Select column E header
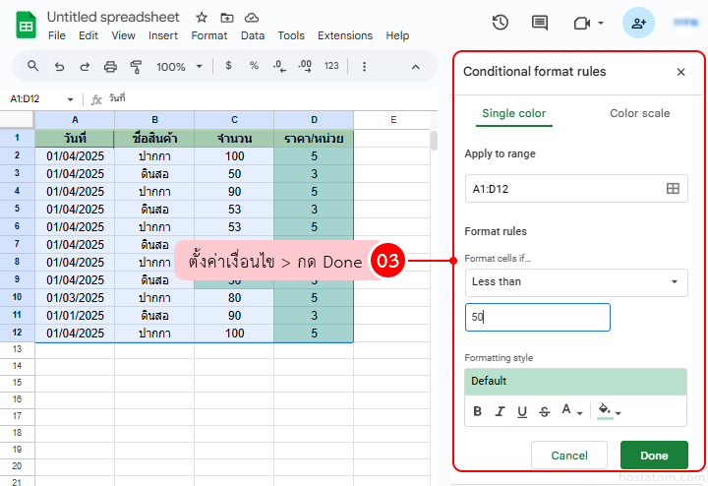708x486 pixels. (x=393, y=120)
